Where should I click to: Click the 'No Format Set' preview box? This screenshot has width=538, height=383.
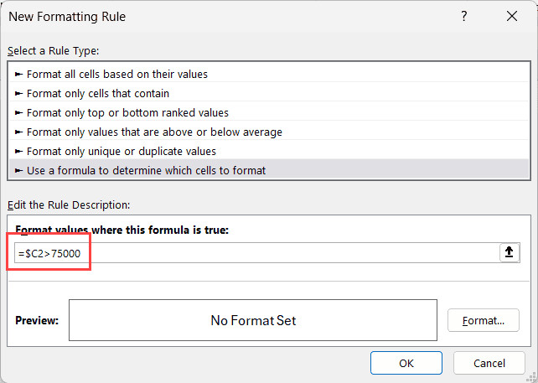(253, 320)
